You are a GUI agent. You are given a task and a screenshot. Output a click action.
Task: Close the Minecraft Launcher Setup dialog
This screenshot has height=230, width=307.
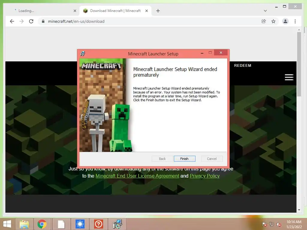[x=221, y=53]
